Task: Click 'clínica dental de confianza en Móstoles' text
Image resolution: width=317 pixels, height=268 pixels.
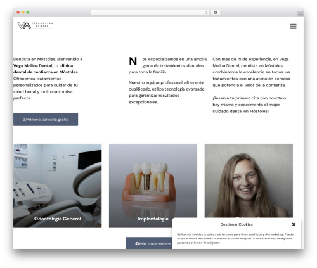Action: 46,69
